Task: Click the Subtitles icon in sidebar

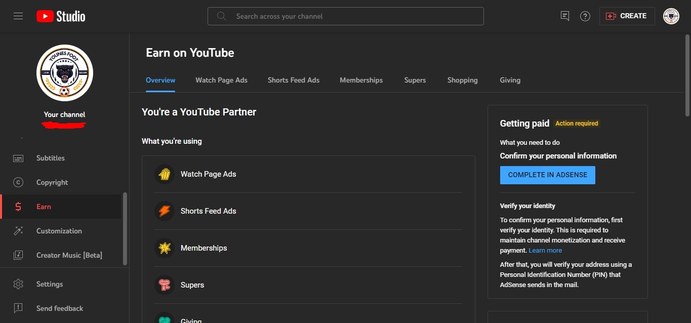Action: (x=18, y=158)
